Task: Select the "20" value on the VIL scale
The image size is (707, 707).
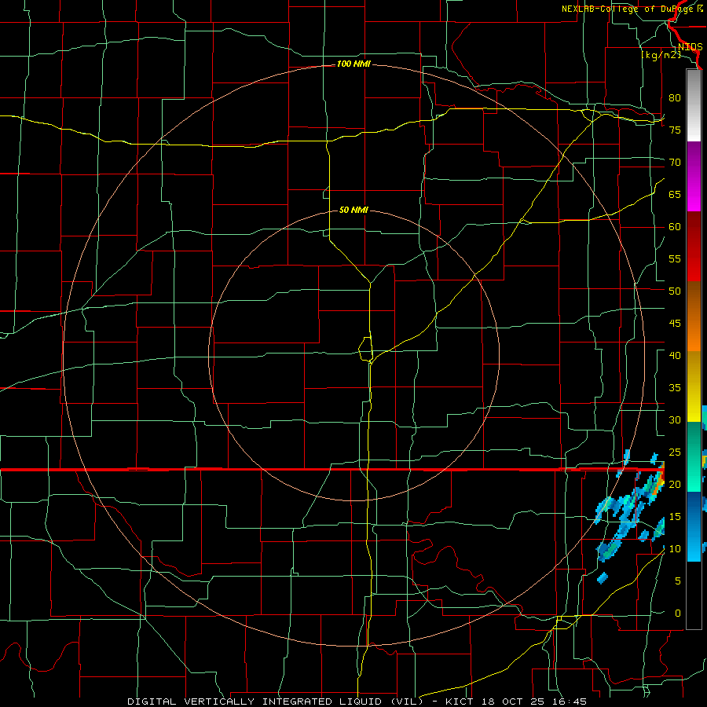Action: coord(675,485)
